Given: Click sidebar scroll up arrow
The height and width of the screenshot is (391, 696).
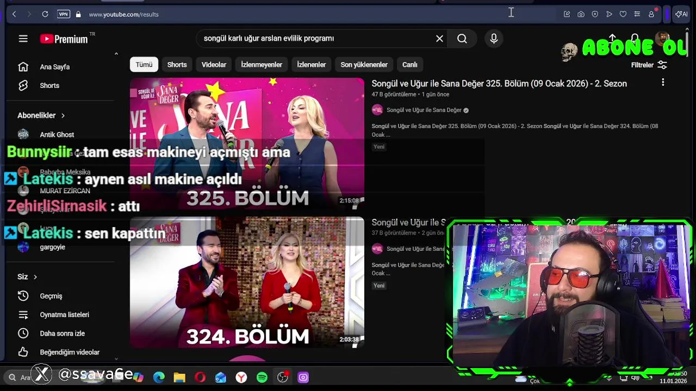Looking at the screenshot, I should (116, 54).
